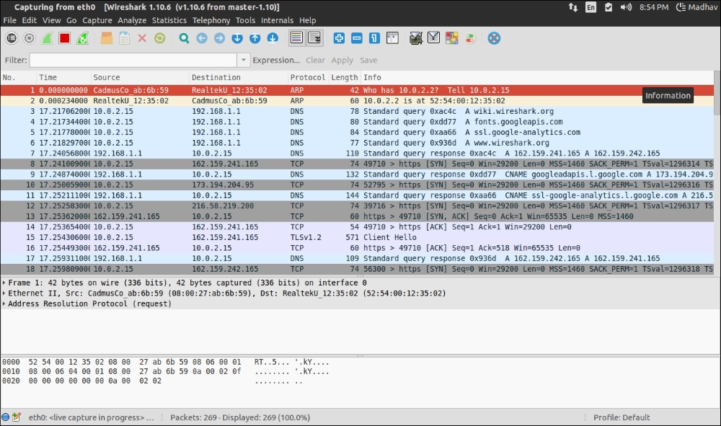Screen dimensions: 721x426
Task: Select packet 6 query www.wireshark.org
Action: tap(358, 143)
